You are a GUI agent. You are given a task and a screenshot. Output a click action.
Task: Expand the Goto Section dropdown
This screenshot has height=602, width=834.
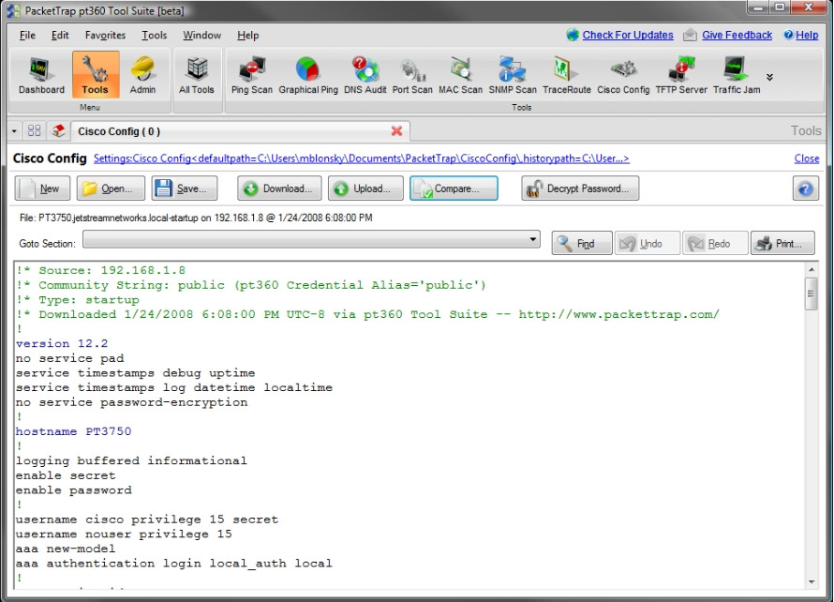tap(532, 239)
